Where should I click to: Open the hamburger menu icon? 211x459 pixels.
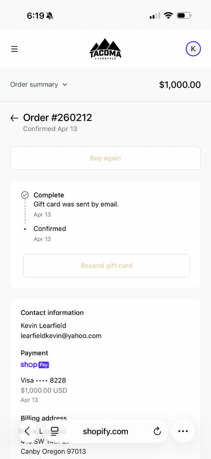pos(14,49)
